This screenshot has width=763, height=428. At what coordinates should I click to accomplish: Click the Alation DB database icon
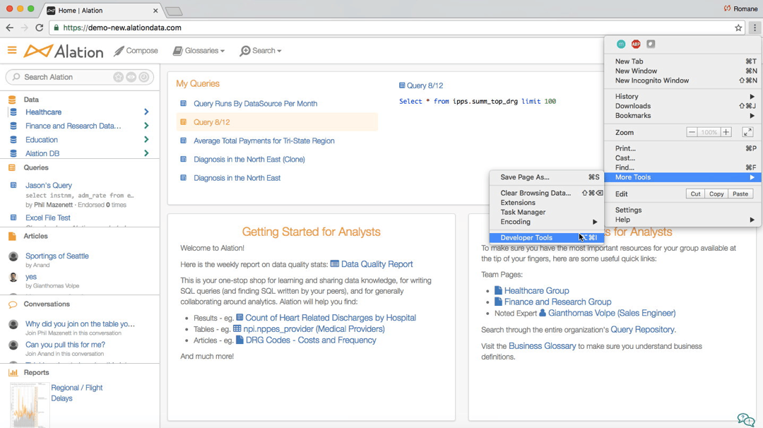click(x=13, y=153)
